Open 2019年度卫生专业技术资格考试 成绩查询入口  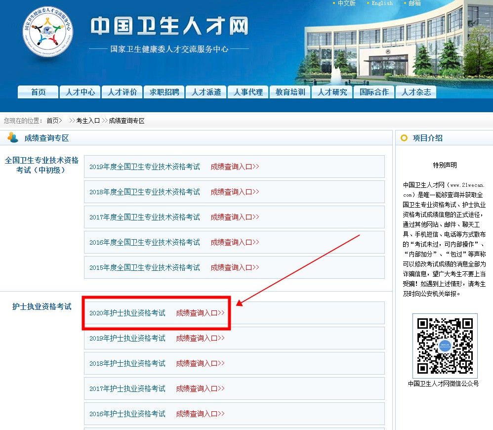pos(235,167)
